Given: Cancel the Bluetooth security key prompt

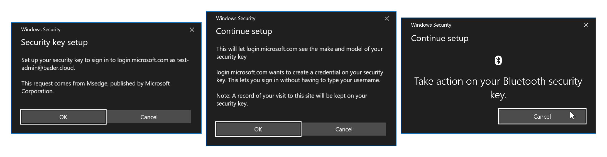Looking at the screenshot, I should [x=542, y=116].
